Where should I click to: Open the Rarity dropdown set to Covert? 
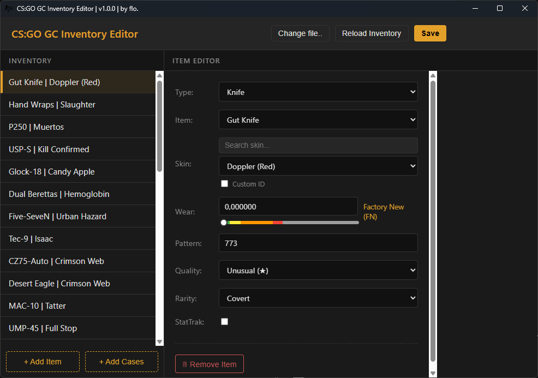click(318, 298)
